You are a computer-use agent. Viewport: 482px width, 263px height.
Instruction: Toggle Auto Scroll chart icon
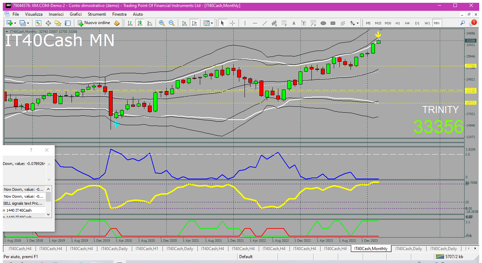click(184, 23)
